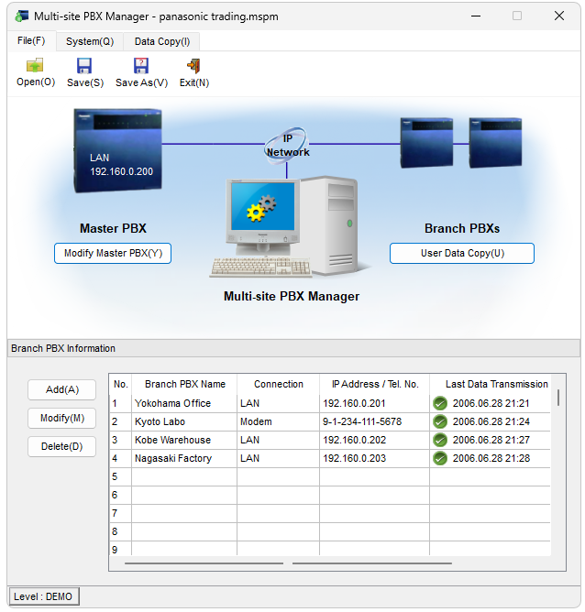Select the Nagasaki Factory row
585x612 pixels.
(330, 458)
